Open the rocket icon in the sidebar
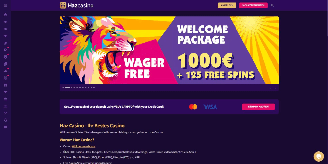Image resolution: width=328 pixels, height=164 pixels. [6, 43]
